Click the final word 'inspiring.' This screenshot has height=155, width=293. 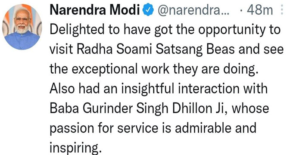[76, 148]
